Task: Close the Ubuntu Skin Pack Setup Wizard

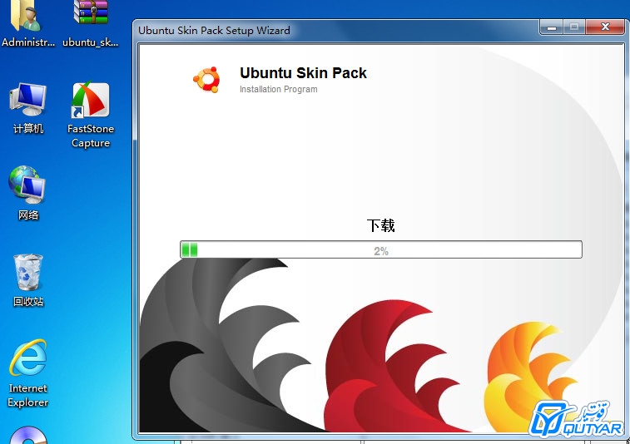Action: click(x=605, y=27)
